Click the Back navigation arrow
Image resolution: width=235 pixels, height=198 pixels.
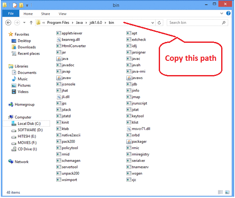[8, 23]
